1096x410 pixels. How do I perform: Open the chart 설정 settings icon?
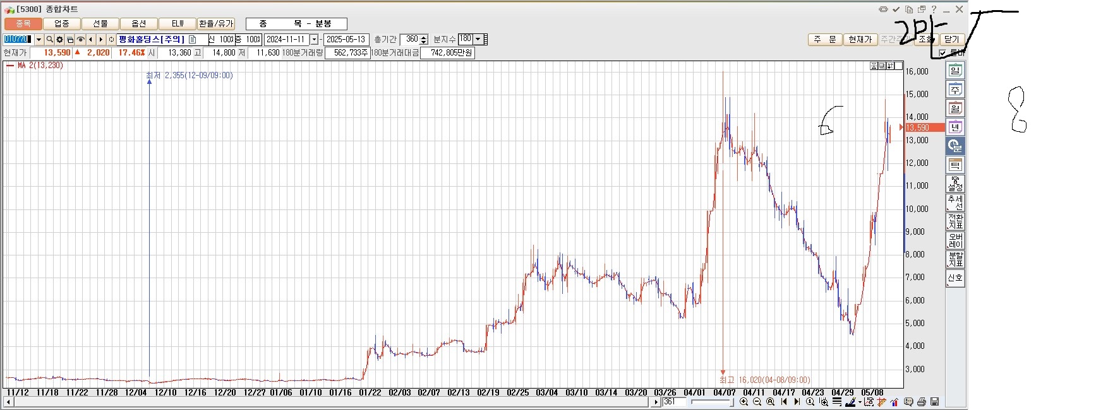coord(954,184)
